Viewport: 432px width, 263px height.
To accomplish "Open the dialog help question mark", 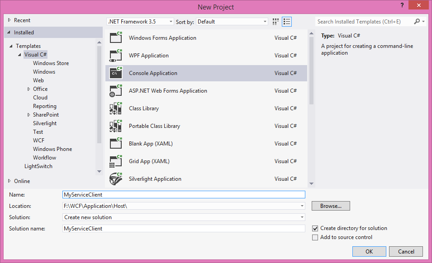I will click(402, 5).
